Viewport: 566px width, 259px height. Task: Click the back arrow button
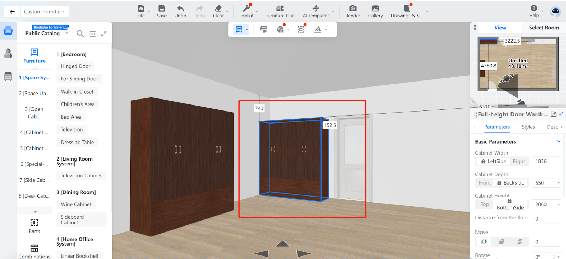pos(12,12)
